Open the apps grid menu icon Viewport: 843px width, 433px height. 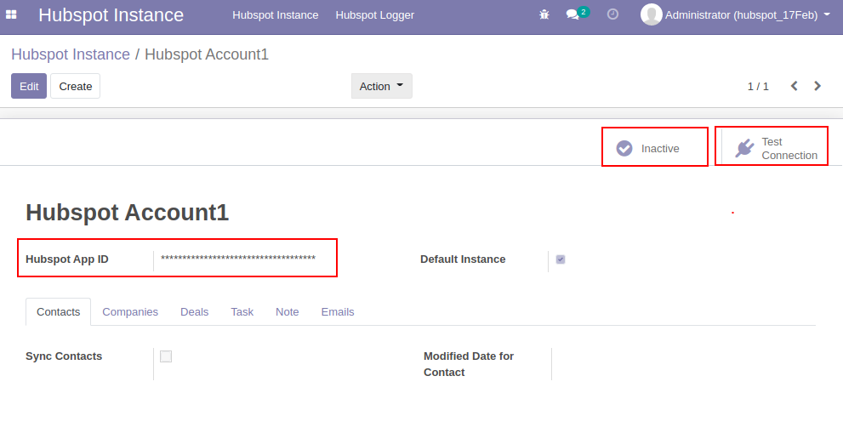11,15
